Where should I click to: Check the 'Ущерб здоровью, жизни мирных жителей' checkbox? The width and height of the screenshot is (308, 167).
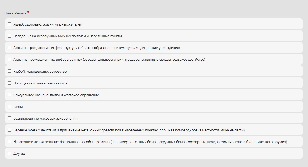[x=9, y=24]
